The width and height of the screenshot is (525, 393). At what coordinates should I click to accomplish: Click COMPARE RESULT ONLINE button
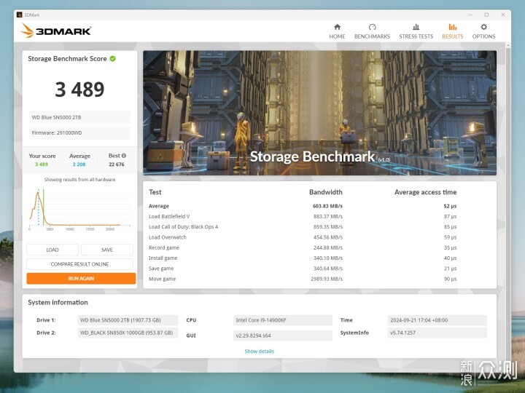tap(79, 264)
